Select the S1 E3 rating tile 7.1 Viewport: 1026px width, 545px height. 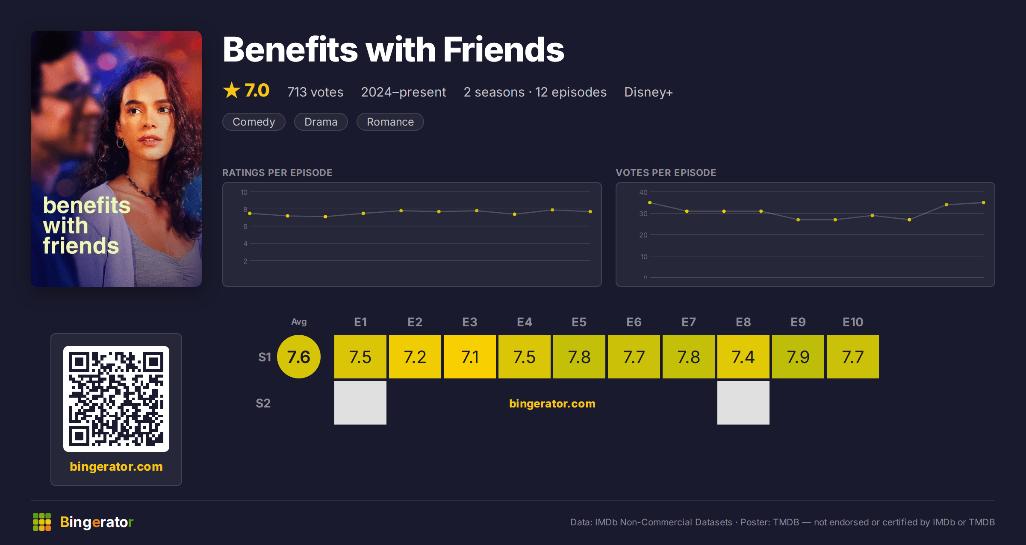point(470,357)
